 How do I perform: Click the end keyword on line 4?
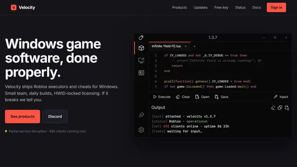pos(167,71)
